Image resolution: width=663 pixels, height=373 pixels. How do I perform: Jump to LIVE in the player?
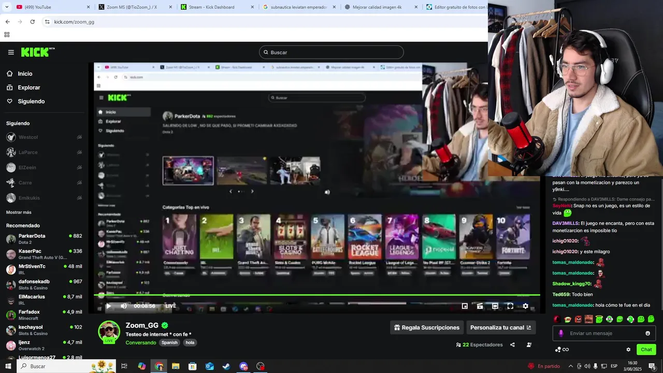pyautogui.click(x=170, y=306)
